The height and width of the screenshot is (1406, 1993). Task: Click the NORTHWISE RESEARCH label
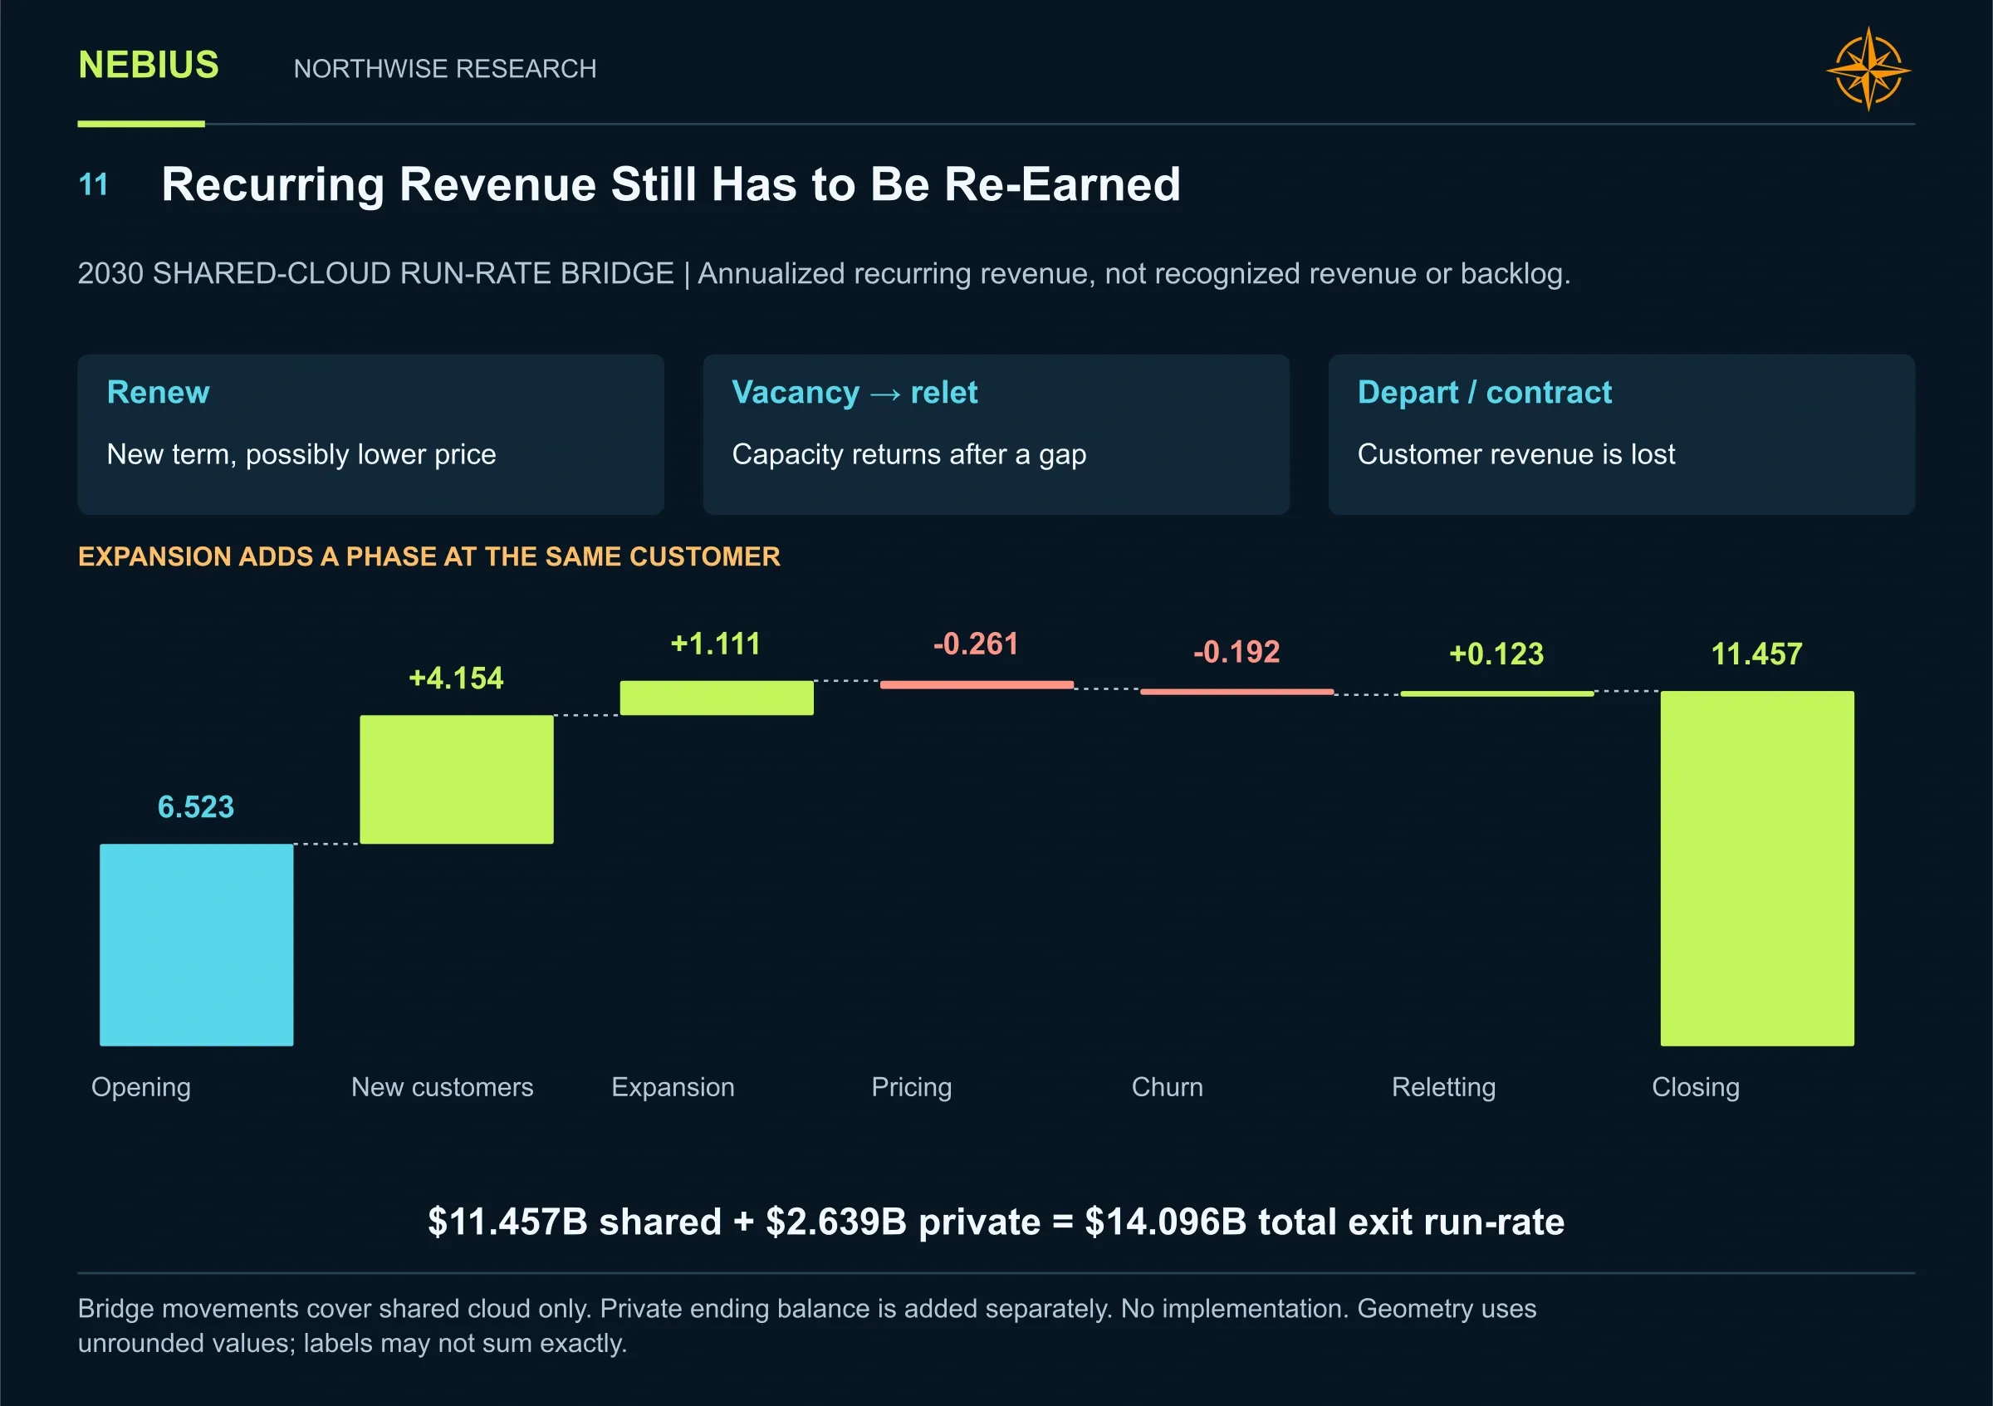tap(444, 69)
